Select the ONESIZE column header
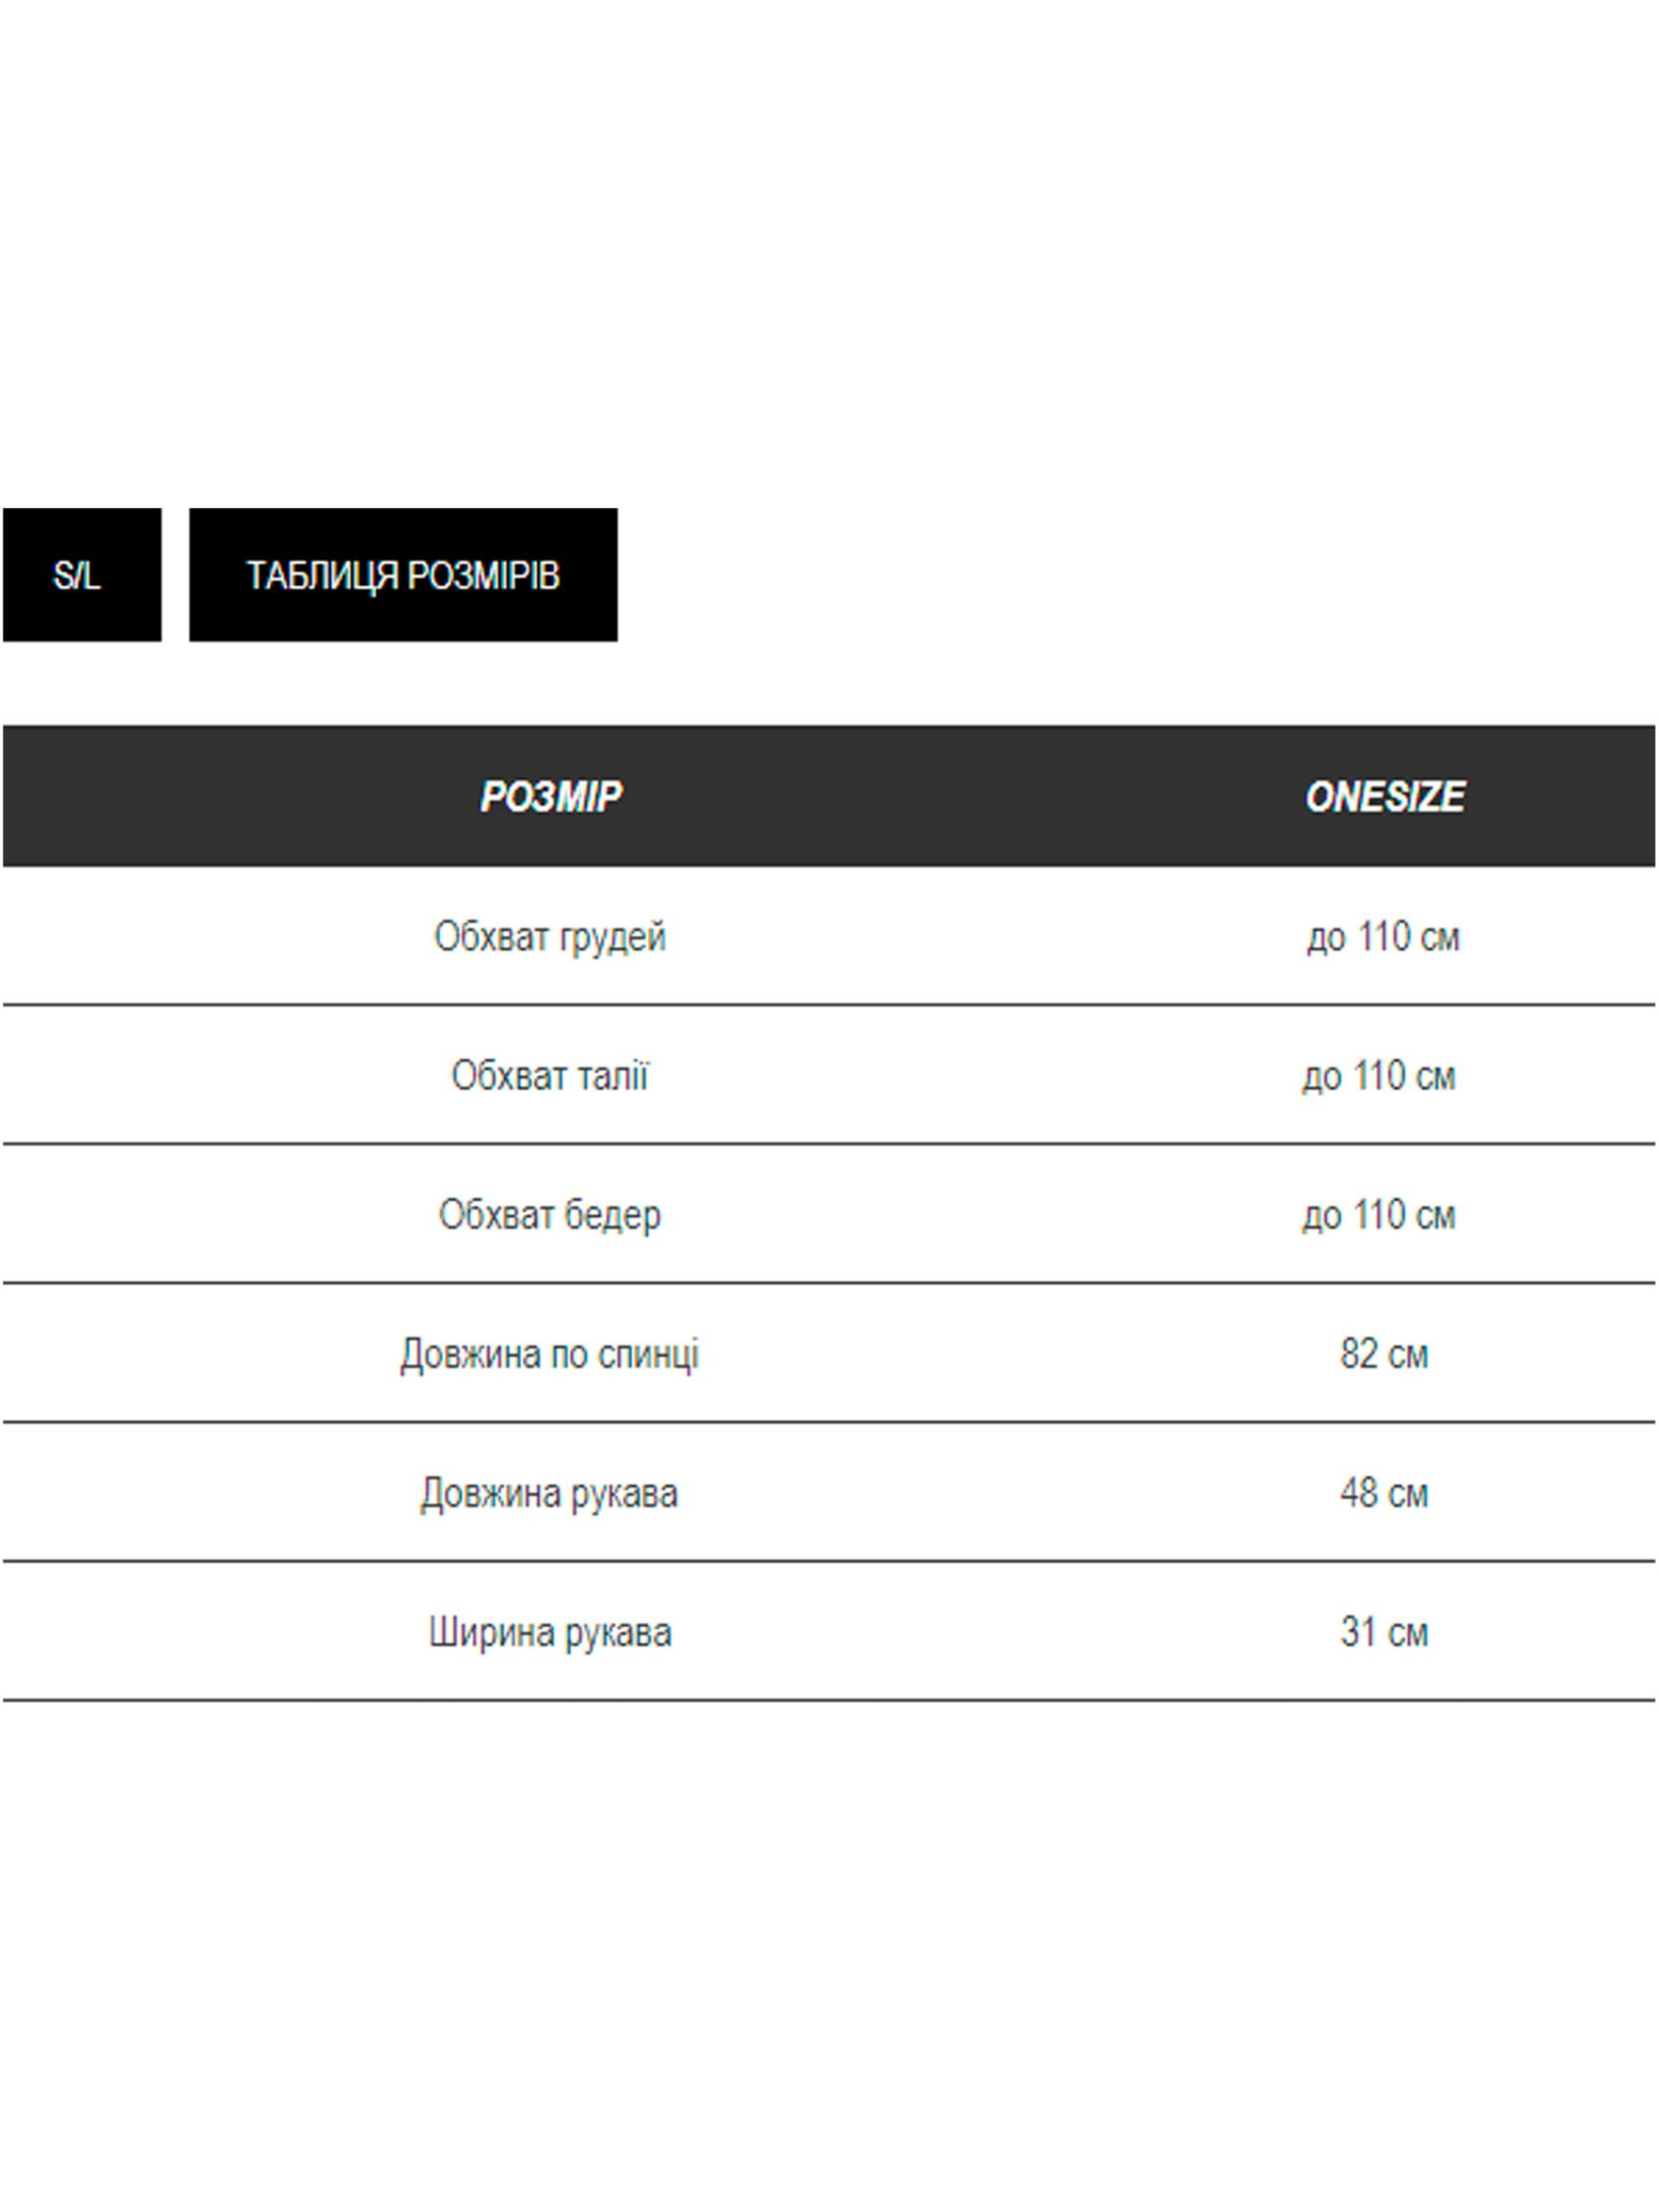 pos(1384,797)
